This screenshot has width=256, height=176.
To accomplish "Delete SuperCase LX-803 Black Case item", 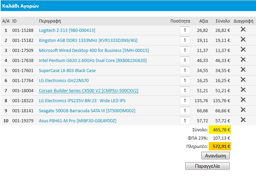I will click(x=243, y=70).
